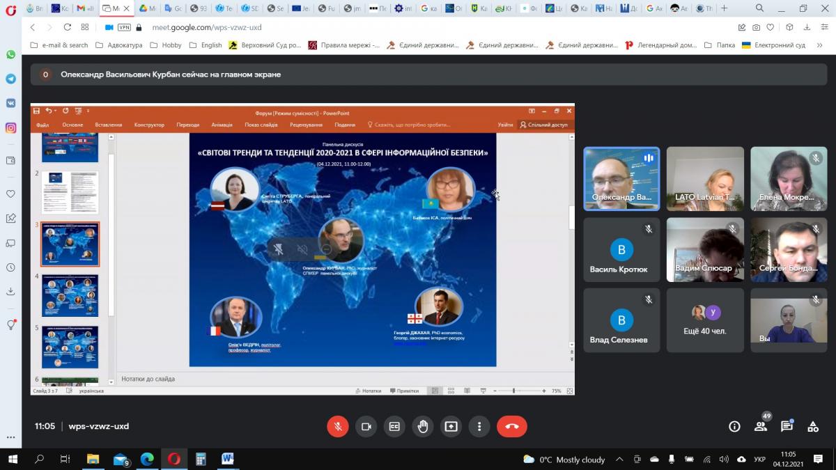Expand the Адвокатура bookmarks folder

119,45
